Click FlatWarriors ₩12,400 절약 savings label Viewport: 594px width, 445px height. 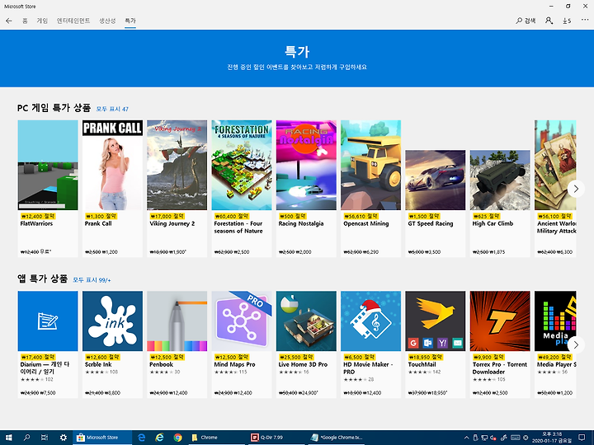coord(38,216)
